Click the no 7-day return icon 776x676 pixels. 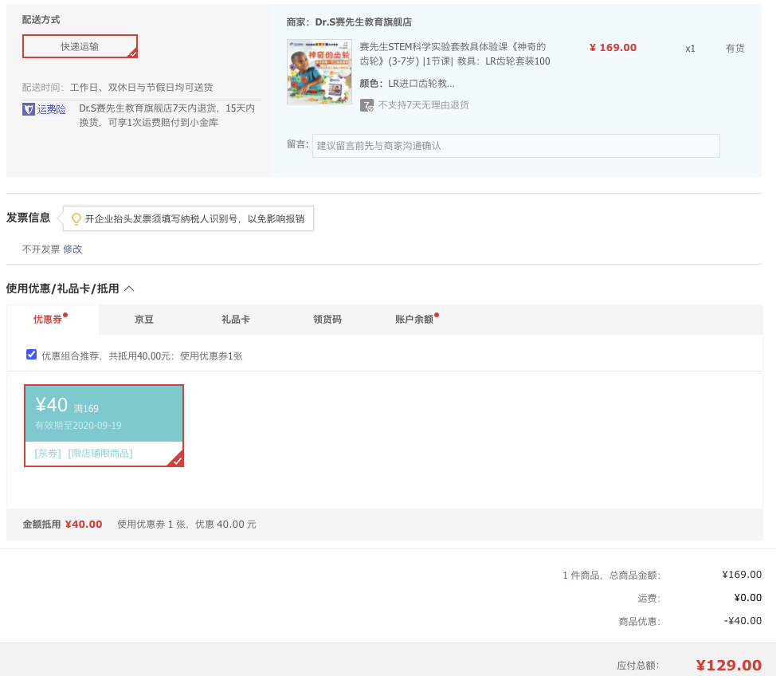tap(366, 105)
